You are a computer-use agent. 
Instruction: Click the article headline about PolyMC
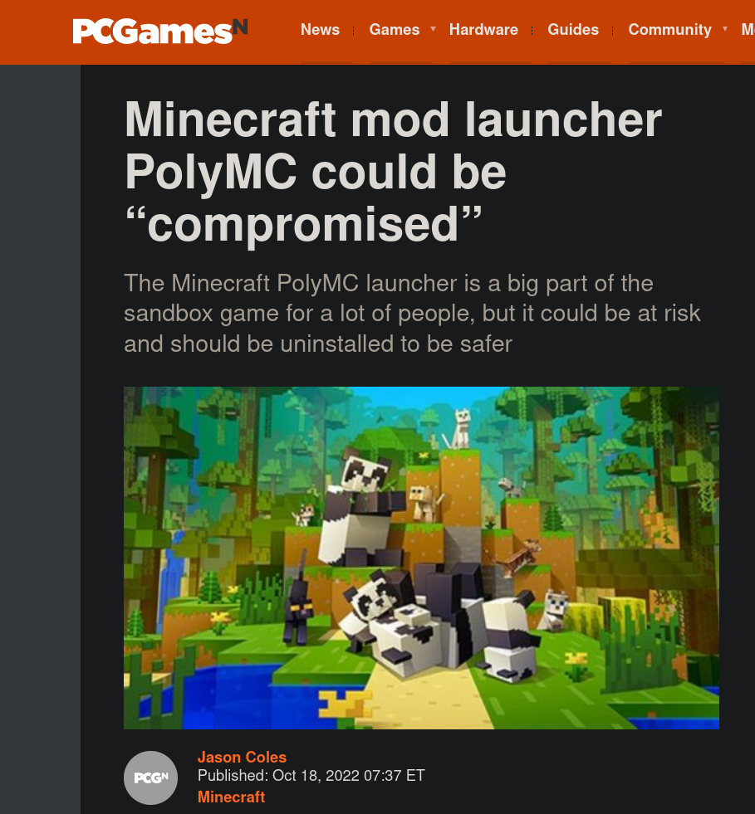pyautogui.click(x=394, y=172)
